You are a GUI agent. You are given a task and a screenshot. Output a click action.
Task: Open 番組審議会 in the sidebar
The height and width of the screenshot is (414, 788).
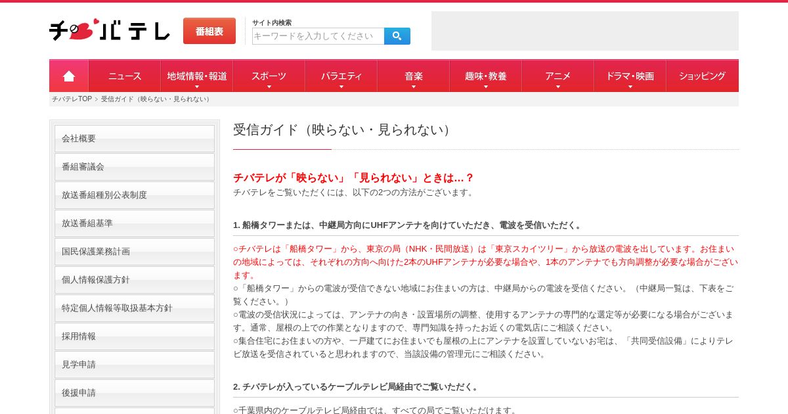point(135,167)
